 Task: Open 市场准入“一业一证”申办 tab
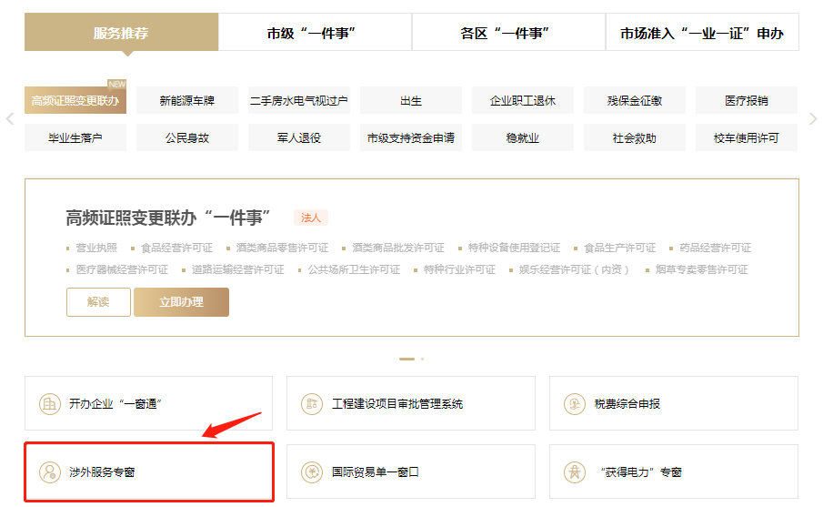point(702,33)
